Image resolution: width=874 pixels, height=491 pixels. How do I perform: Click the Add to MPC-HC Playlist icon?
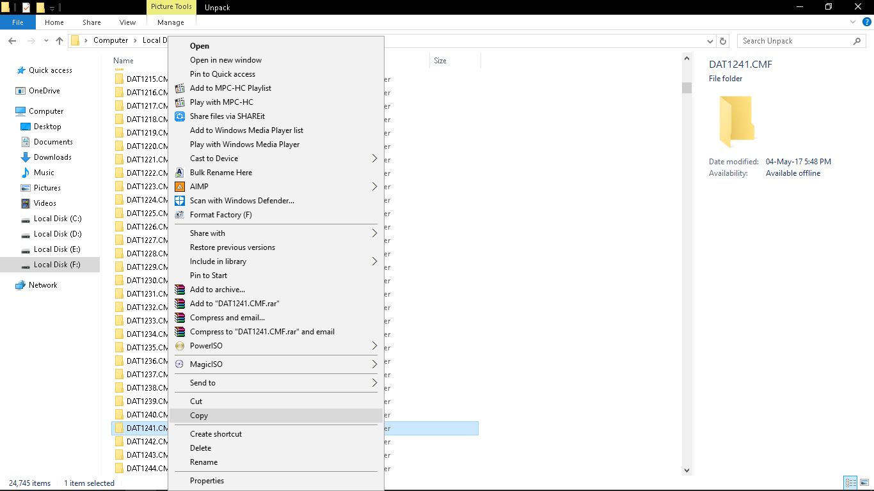point(180,88)
